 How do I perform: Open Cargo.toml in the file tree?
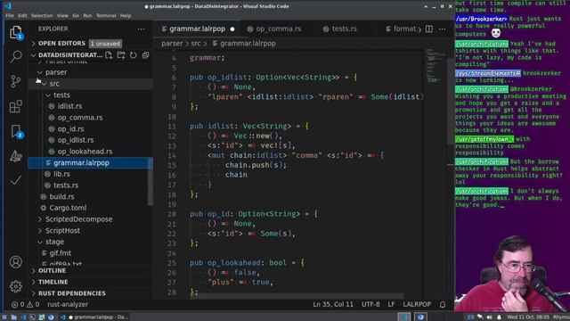tap(68, 208)
